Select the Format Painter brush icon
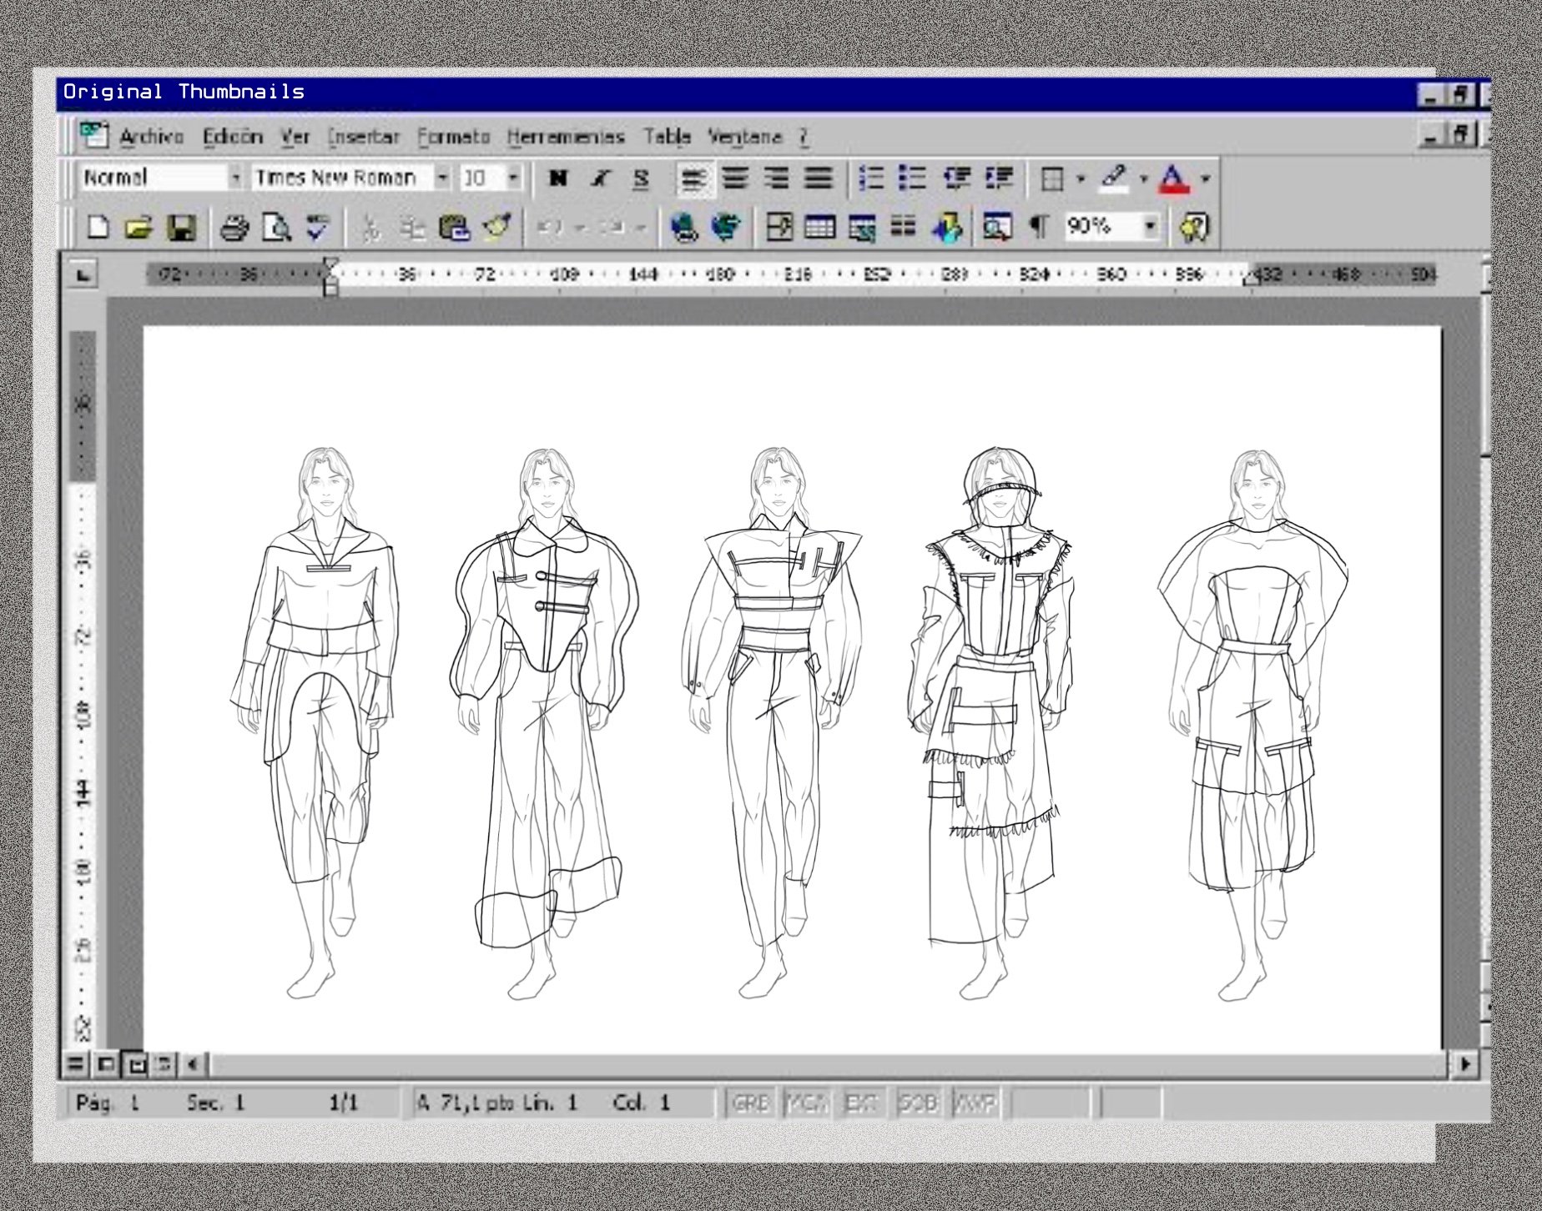This screenshot has width=1542, height=1211. [497, 227]
